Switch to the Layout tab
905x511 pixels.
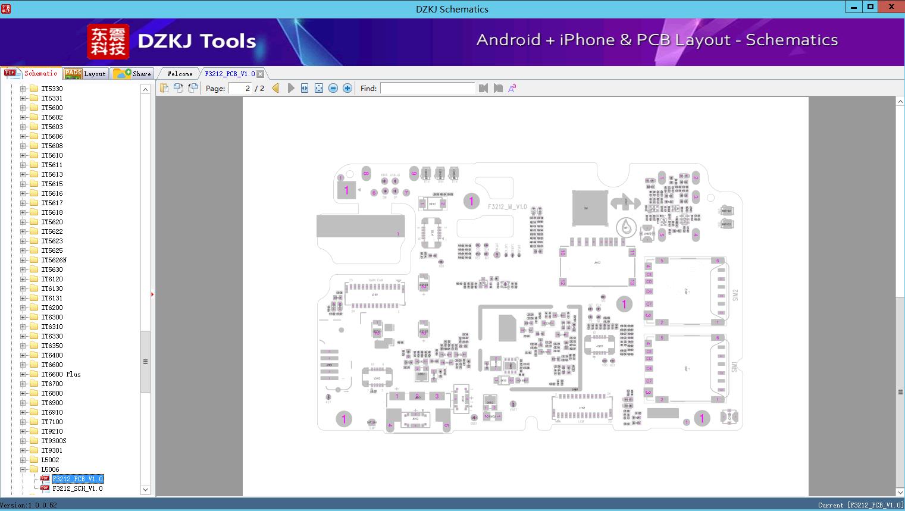(x=85, y=74)
